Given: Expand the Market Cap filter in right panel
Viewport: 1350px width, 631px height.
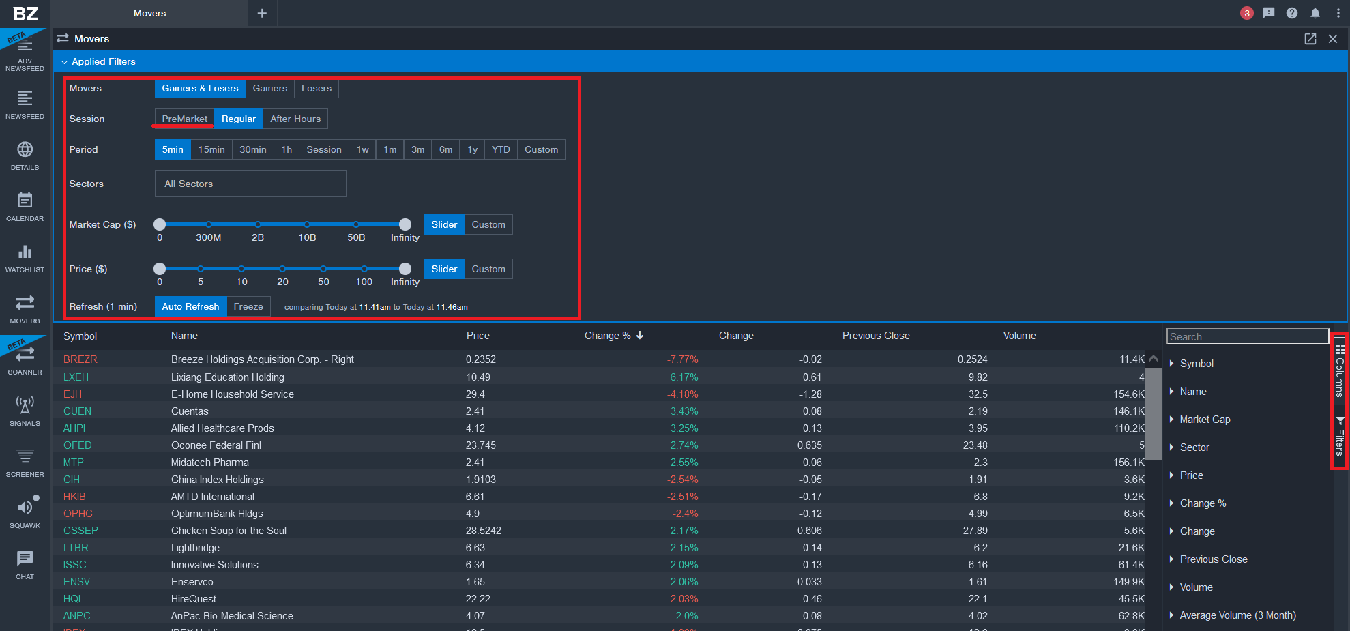Looking at the screenshot, I should (1205, 419).
